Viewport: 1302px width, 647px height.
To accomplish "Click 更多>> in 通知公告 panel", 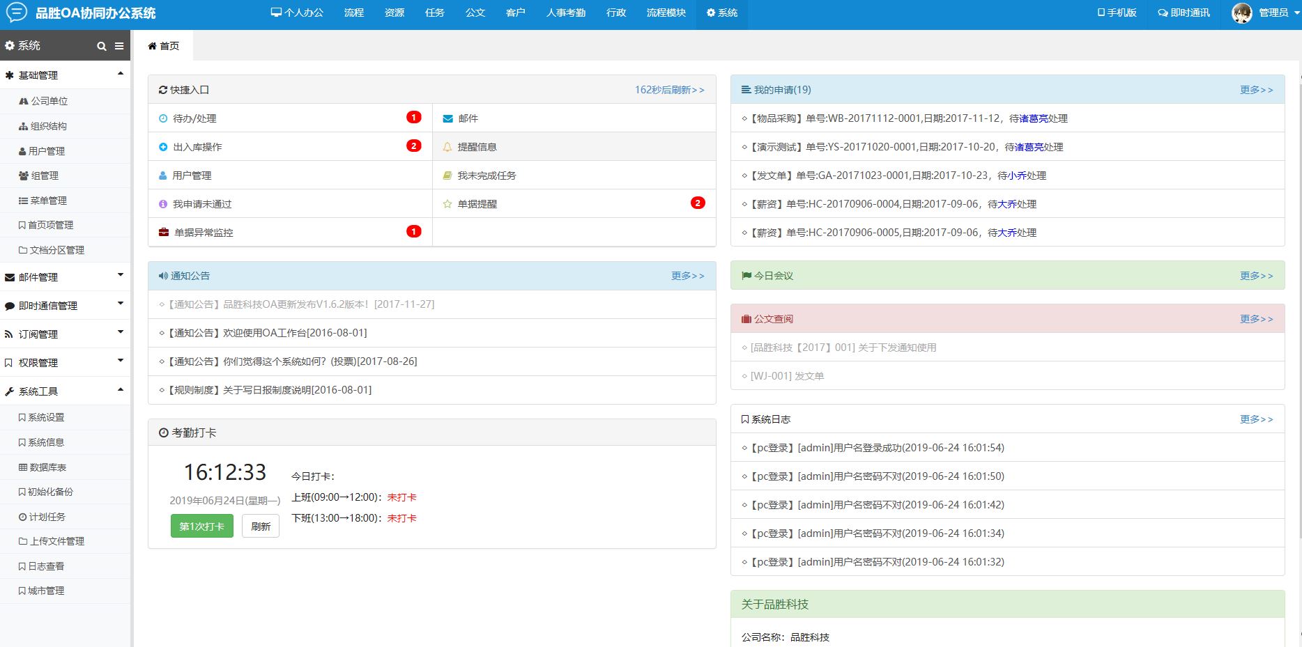I will (x=688, y=276).
